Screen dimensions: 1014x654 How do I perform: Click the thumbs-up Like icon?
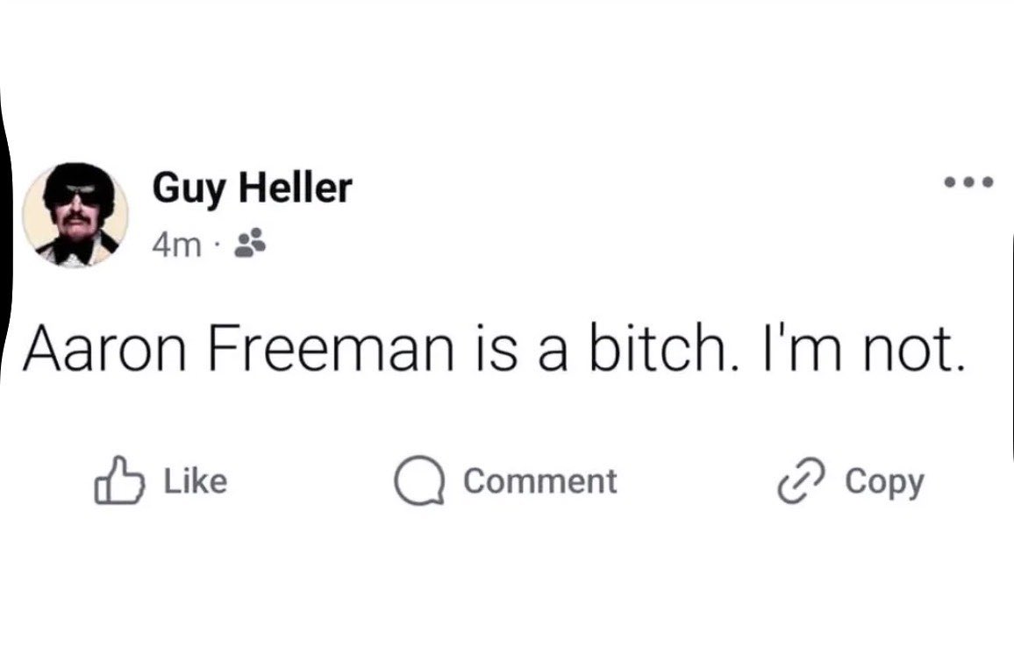(x=119, y=480)
